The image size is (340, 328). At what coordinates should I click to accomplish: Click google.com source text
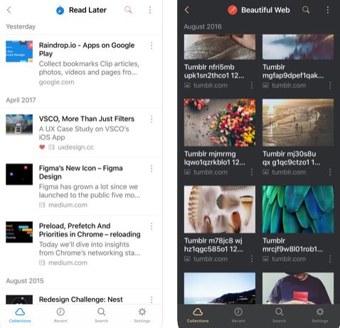[56, 83]
